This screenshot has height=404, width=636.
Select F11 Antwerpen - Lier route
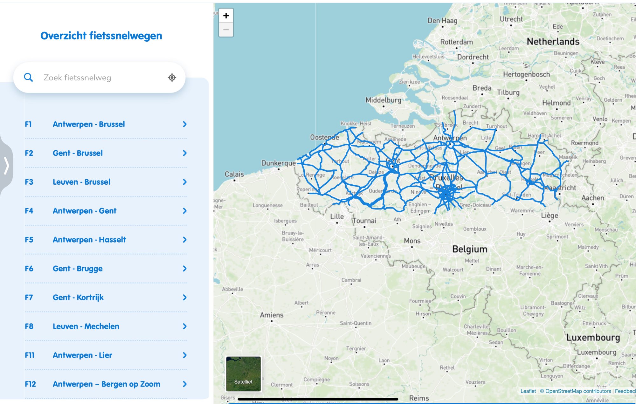[82, 355]
